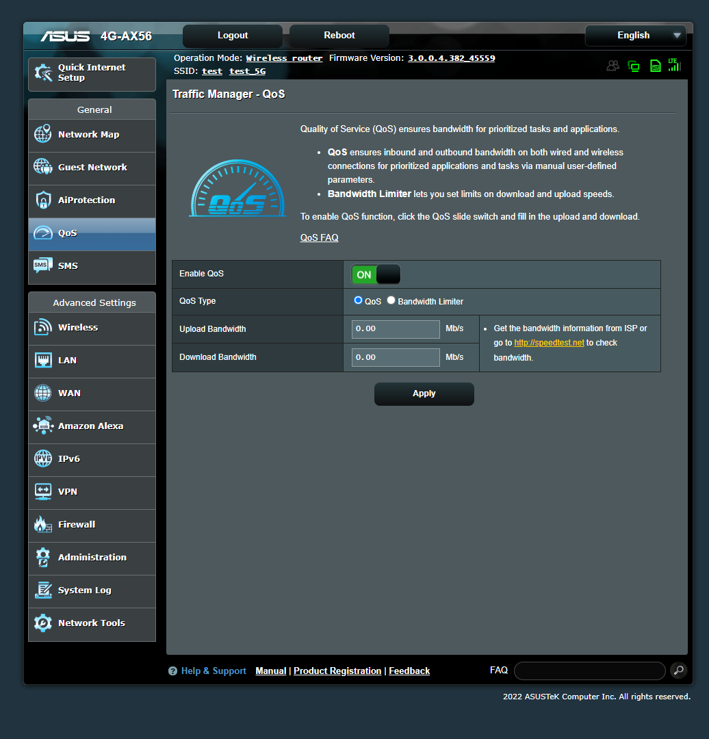The width and height of the screenshot is (709, 739).
Task: Click the Apply button
Action: click(x=424, y=393)
